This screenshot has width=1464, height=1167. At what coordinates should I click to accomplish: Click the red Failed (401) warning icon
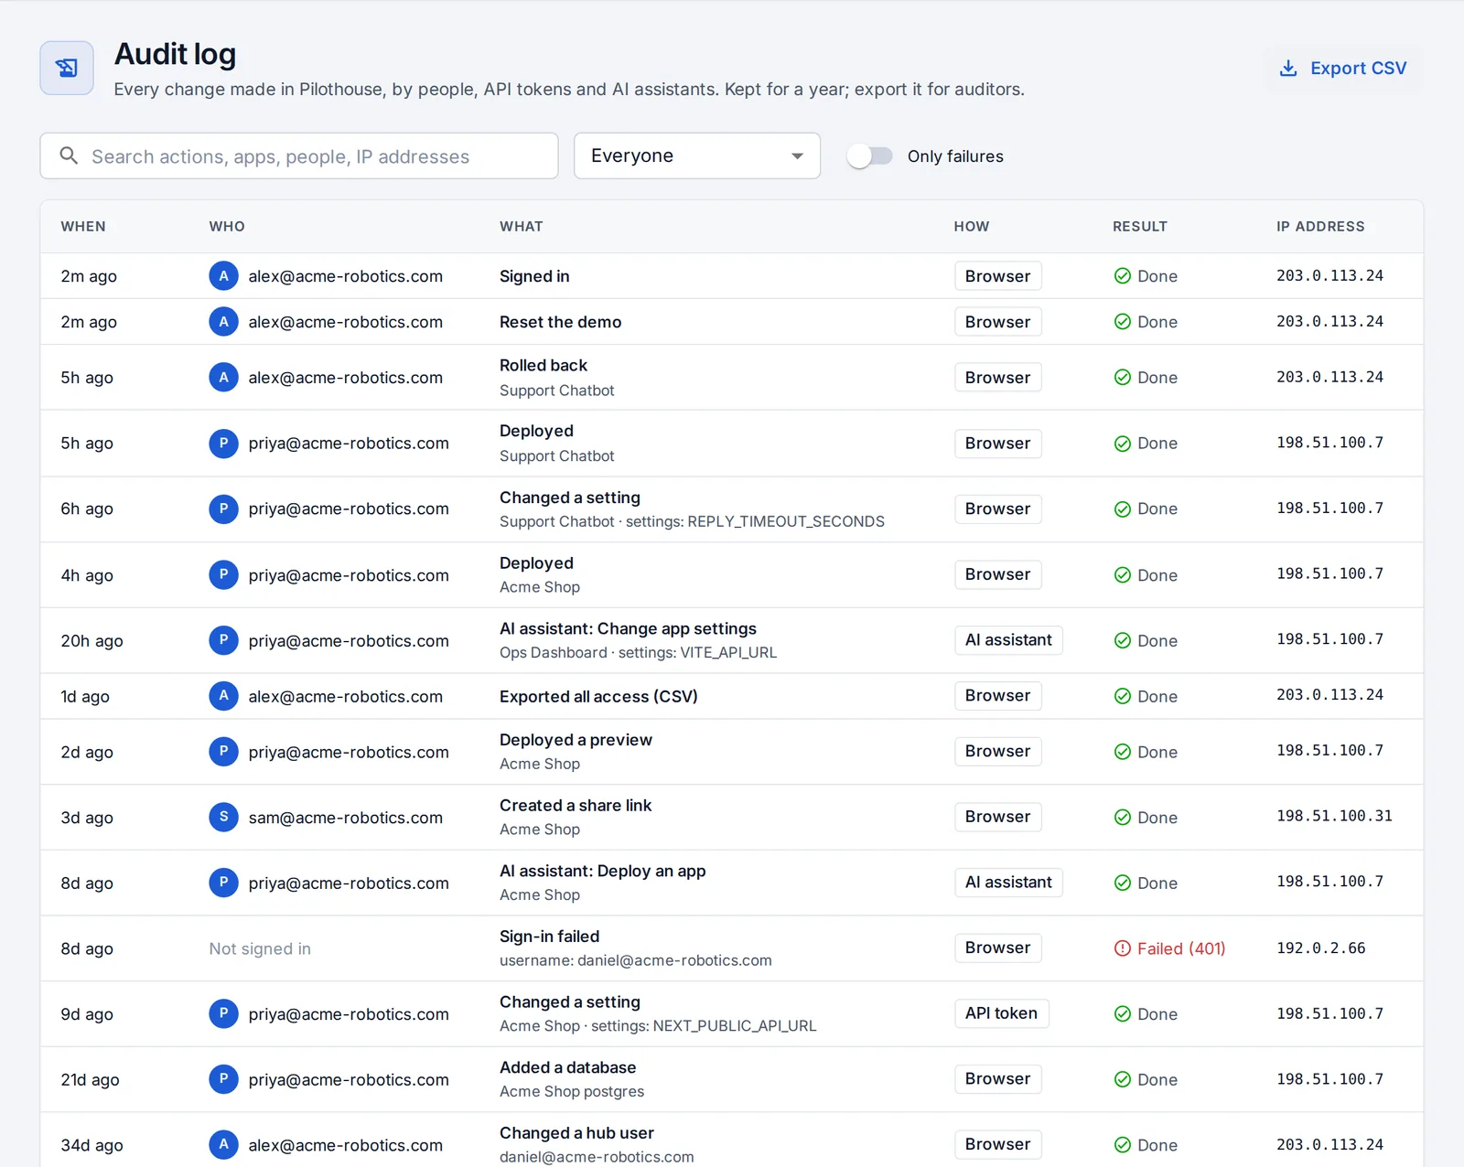(1123, 948)
